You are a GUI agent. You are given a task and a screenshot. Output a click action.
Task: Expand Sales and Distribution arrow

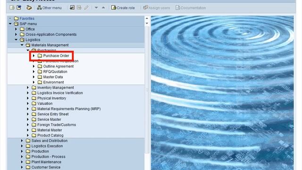coord(22,141)
